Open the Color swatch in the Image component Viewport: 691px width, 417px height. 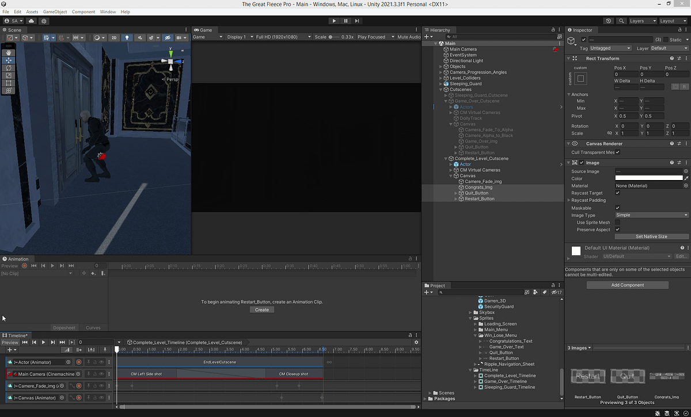tap(650, 178)
